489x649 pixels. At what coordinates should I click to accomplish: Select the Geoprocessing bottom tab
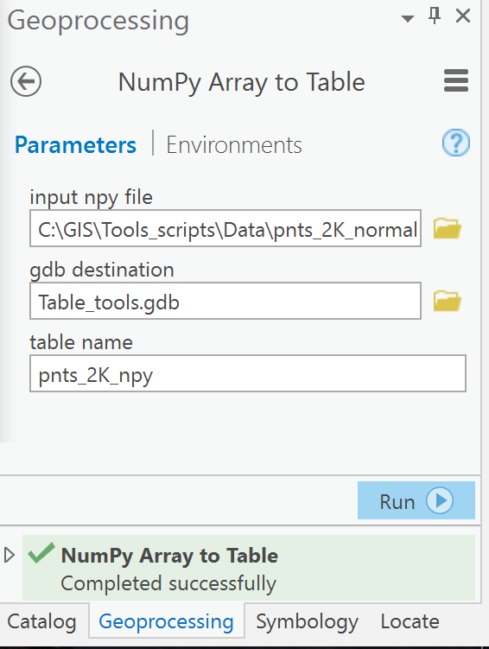click(166, 621)
